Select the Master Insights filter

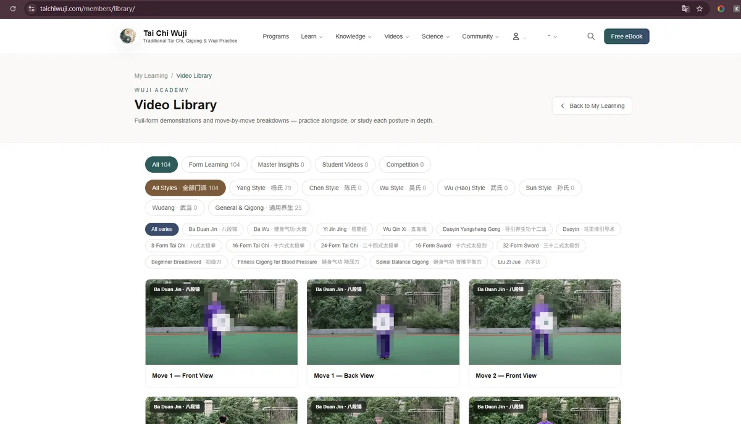click(281, 165)
